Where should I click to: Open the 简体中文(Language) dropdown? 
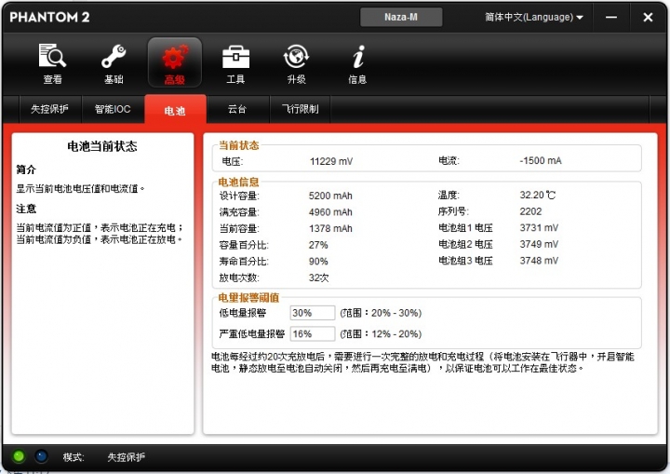(534, 17)
